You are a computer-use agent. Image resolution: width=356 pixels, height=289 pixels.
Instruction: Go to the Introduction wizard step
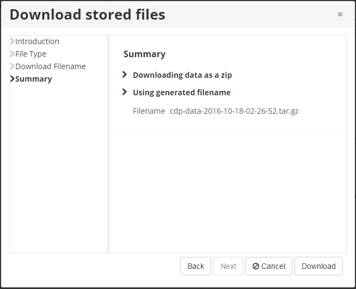pyautogui.click(x=37, y=41)
